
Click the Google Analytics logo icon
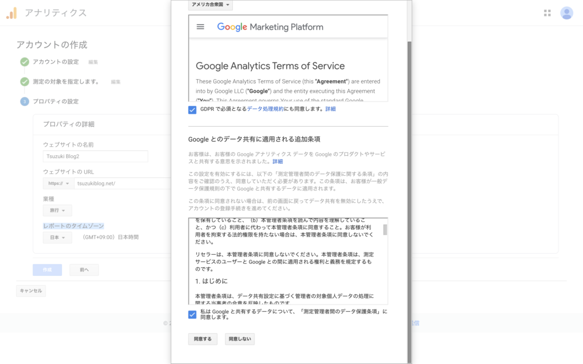coord(11,13)
